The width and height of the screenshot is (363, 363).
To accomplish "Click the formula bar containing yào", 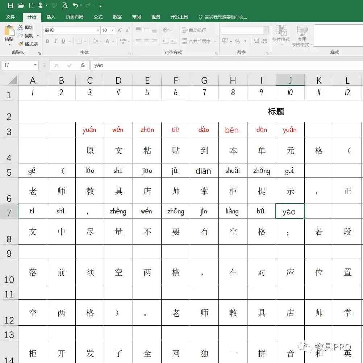I will (227, 65).
